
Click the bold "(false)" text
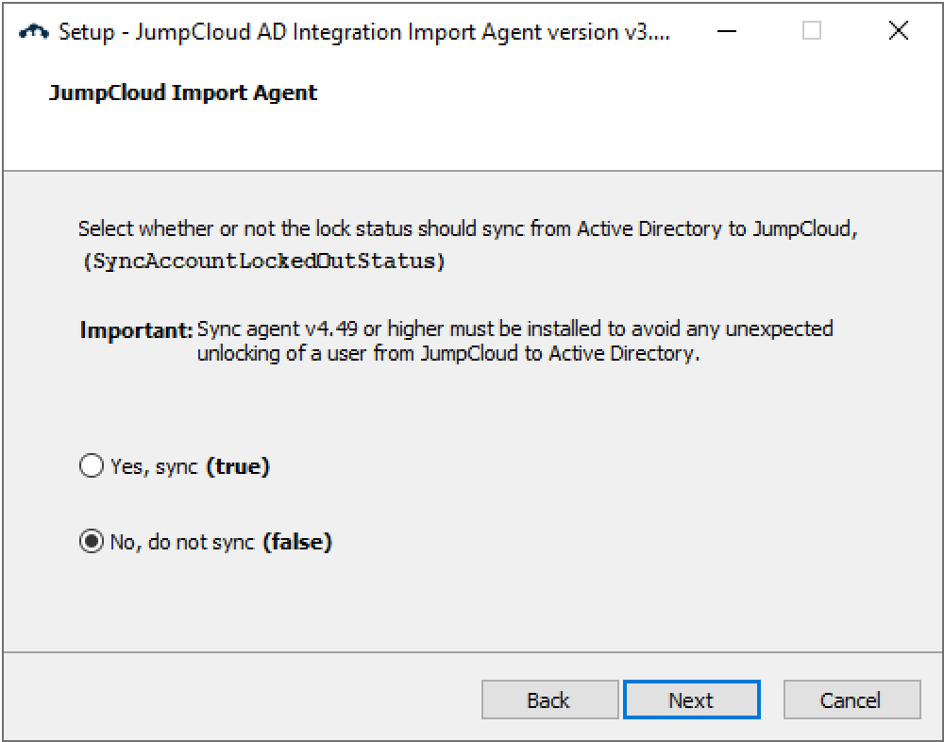point(297,542)
